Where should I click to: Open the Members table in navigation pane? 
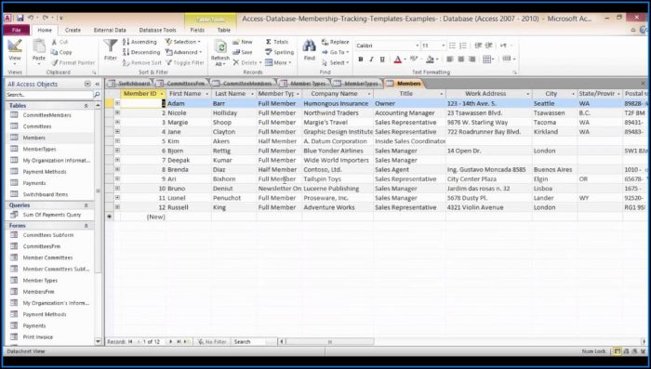click(34, 138)
